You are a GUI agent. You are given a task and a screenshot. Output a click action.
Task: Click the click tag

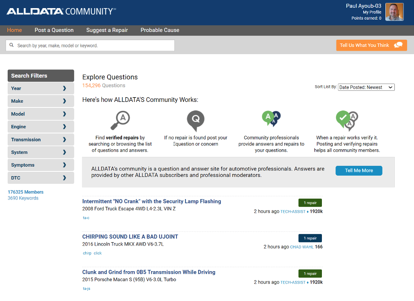pyautogui.click(x=98, y=253)
